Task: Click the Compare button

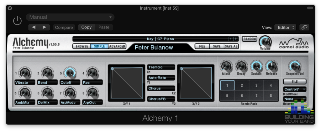Action: point(64,28)
